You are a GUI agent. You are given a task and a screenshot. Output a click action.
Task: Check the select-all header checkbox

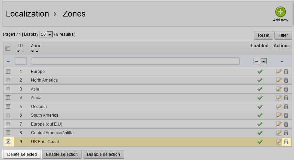pyautogui.click(x=8, y=49)
